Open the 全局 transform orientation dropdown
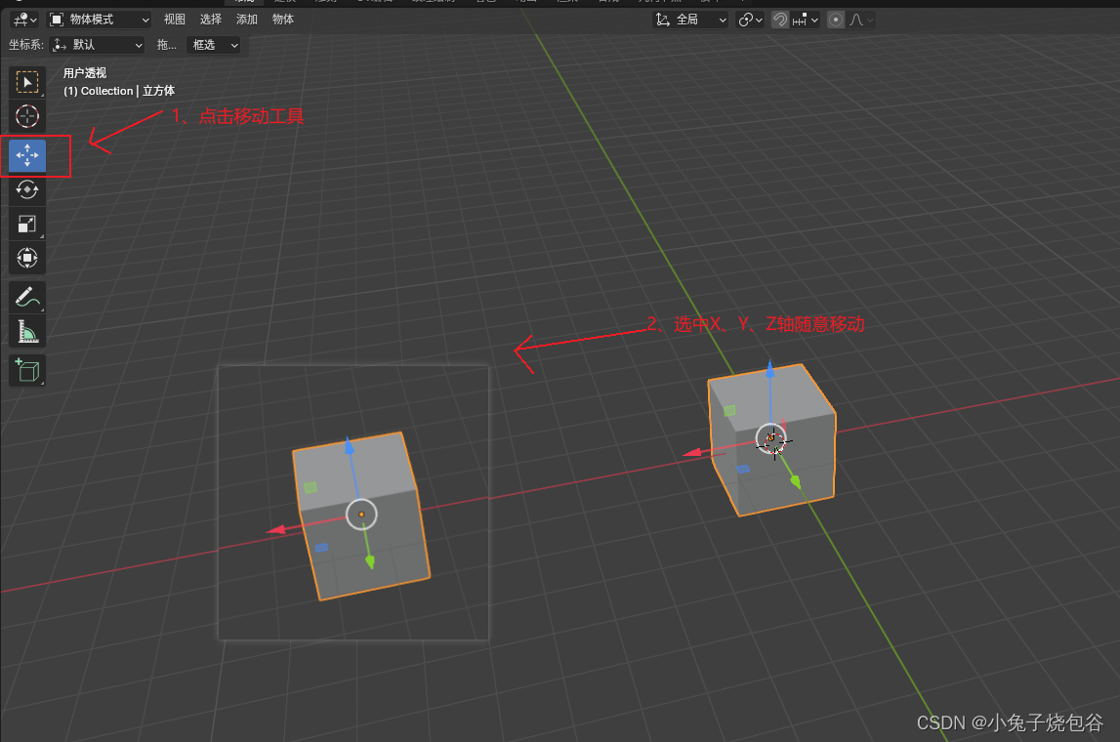 click(x=690, y=20)
